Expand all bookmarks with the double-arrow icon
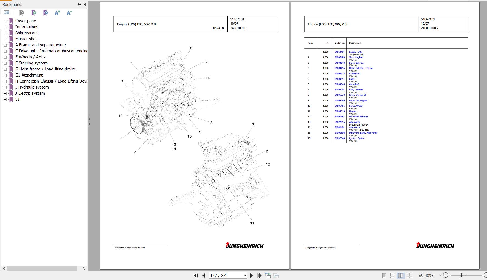 click(80, 4)
